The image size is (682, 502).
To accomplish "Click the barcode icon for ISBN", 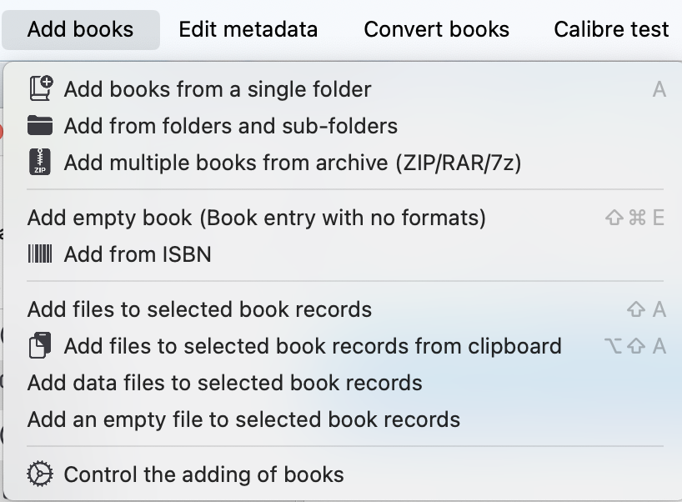I will tap(40, 254).
